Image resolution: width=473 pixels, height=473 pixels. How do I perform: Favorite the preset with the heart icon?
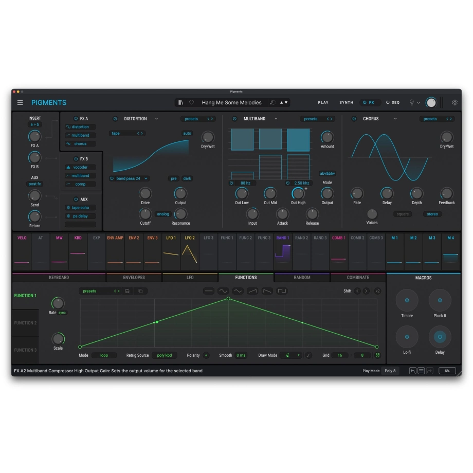(192, 102)
